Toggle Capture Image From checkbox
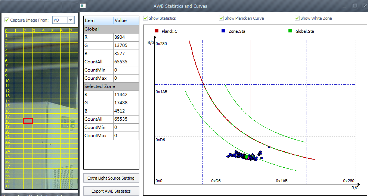368x196 pixels. point(7,20)
